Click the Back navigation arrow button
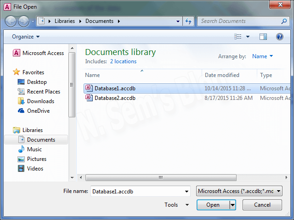This screenshot has width=294, height=220. click(x=11, y=21)
